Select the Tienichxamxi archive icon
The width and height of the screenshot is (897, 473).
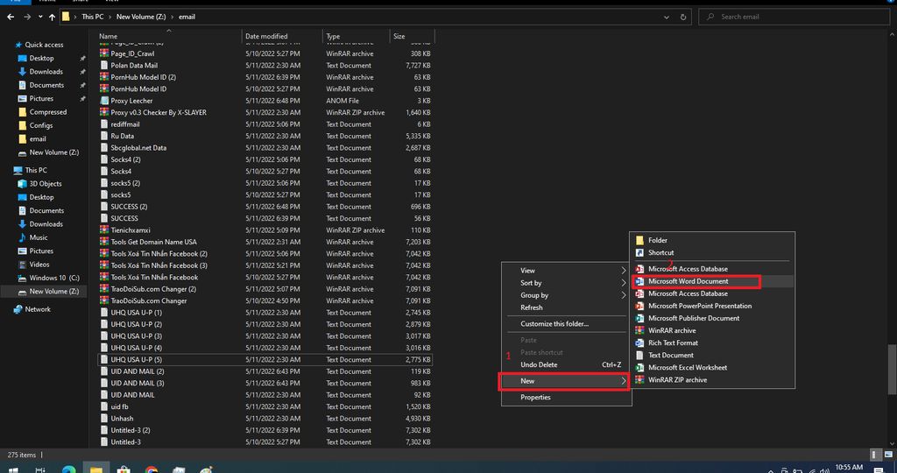click(x=104, y=229)
